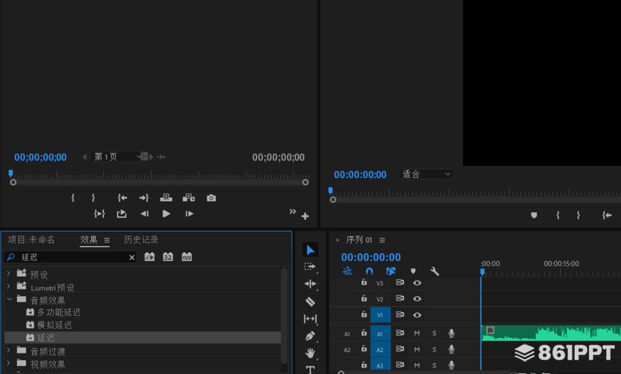Viewport: 621px width, 374px height.
Task: Select the Slip tool
Action: [x=310, y=318]
